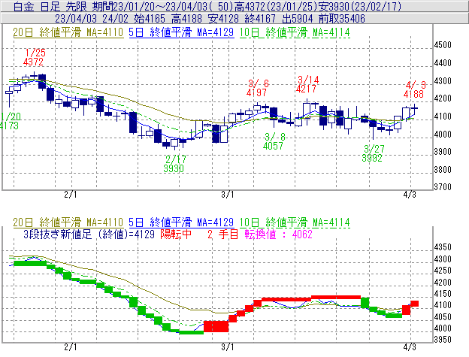The image size is (469, 357).
Task: Click the 3/1 date label under lower chart
Action: tap(228, 346)
